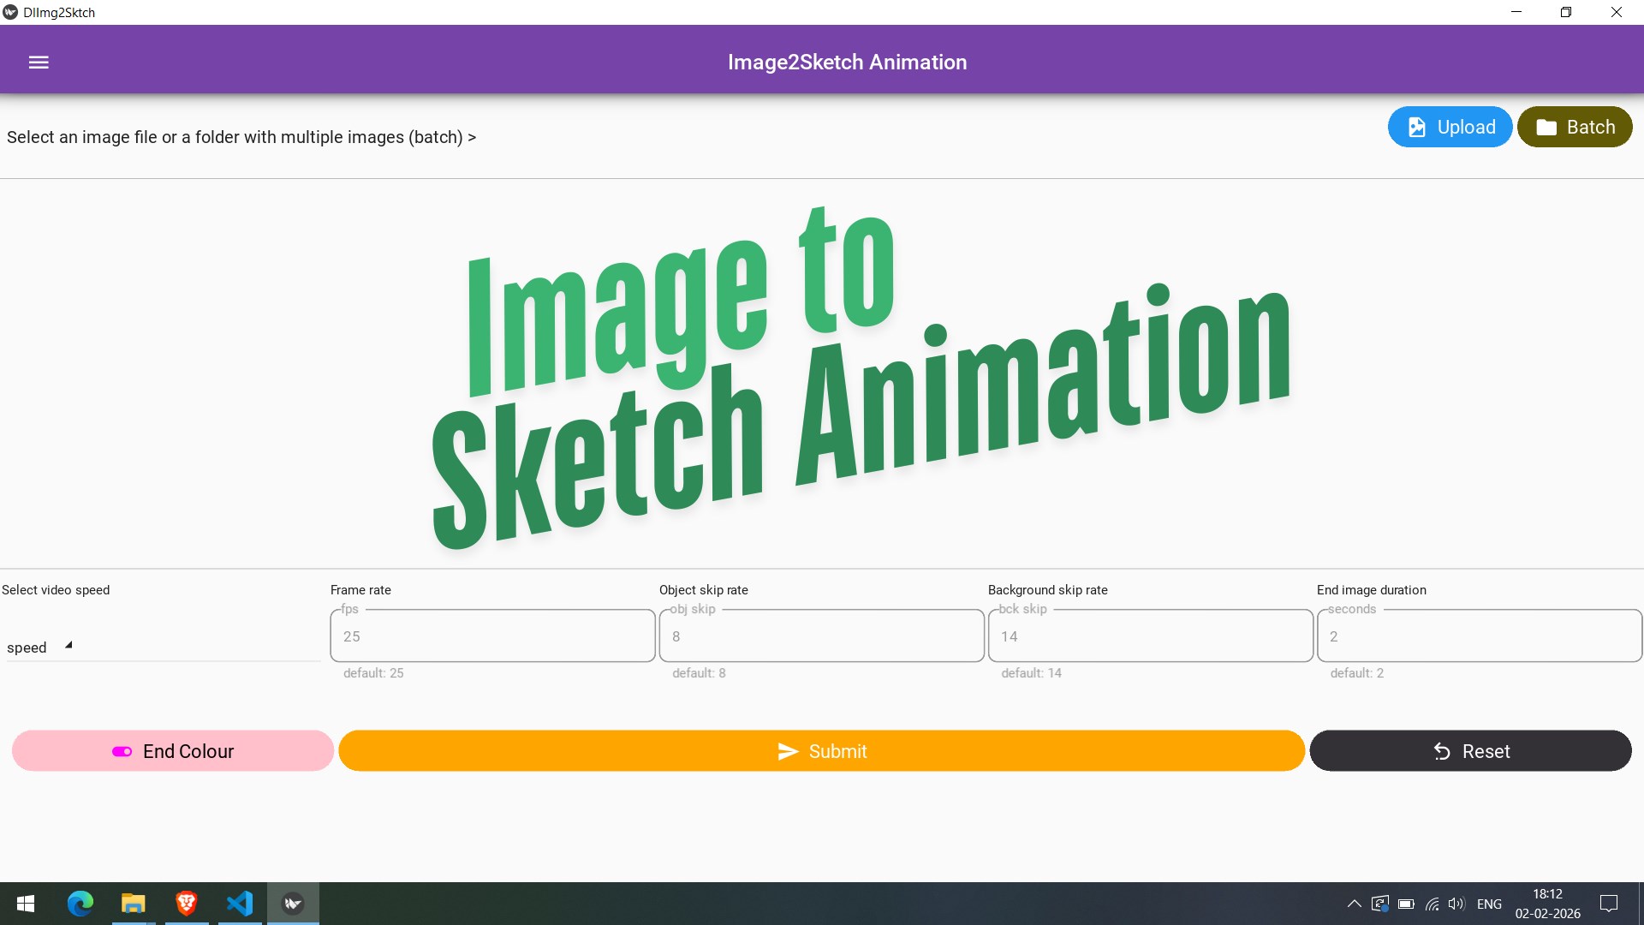Open the hamburger navigation menu
This screenshot has width=1644, height=925.
[x=39, y=63]
